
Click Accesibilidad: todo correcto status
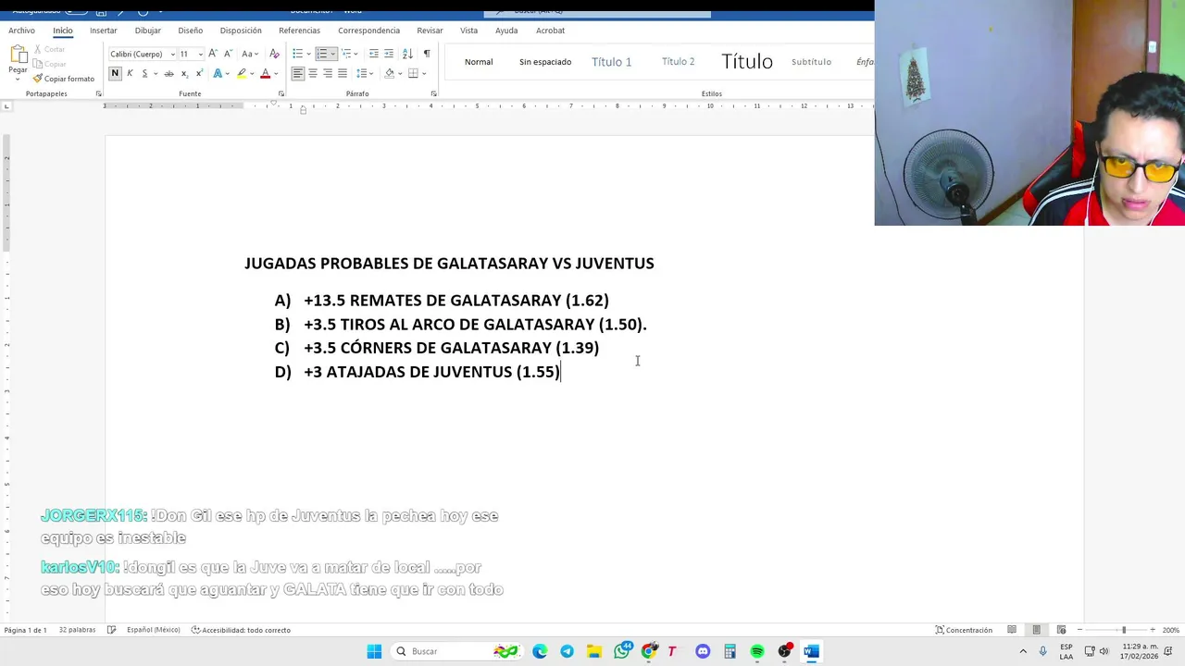pos(241,630)
